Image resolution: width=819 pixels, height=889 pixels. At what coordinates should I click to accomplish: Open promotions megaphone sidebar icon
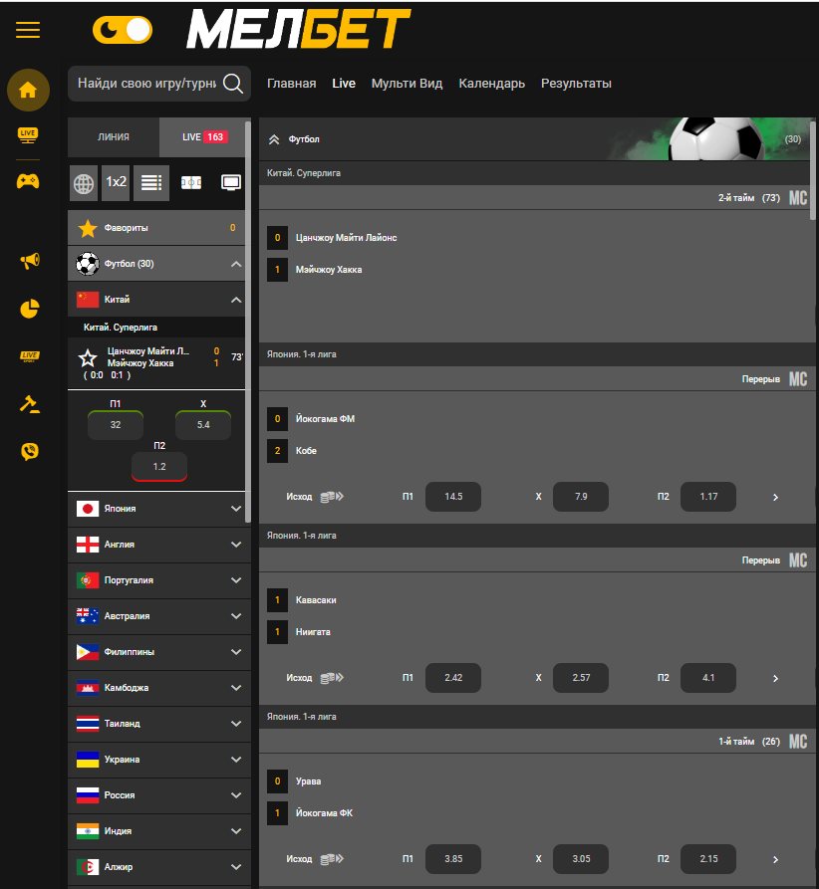tap(30, 260)
